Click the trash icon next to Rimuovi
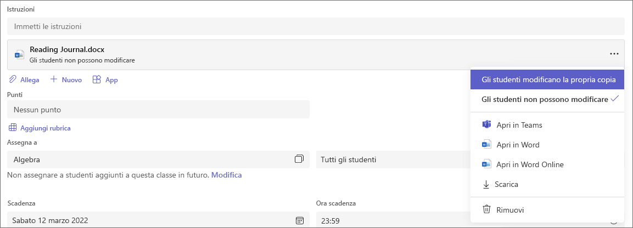Viewport: 633px width, 228px height. click(x=487, y=209)
